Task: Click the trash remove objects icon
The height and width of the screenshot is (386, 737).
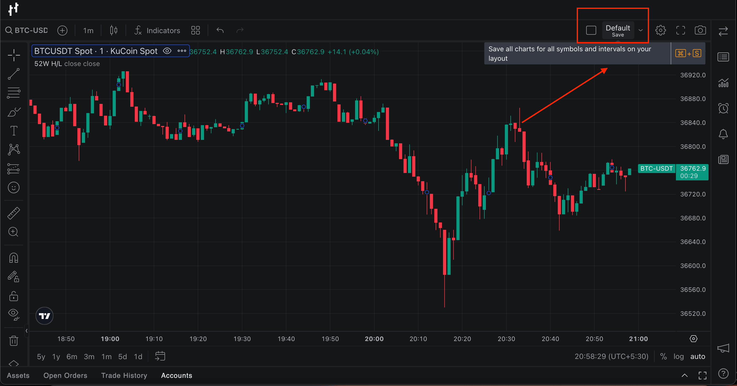Action: (13, 341)
